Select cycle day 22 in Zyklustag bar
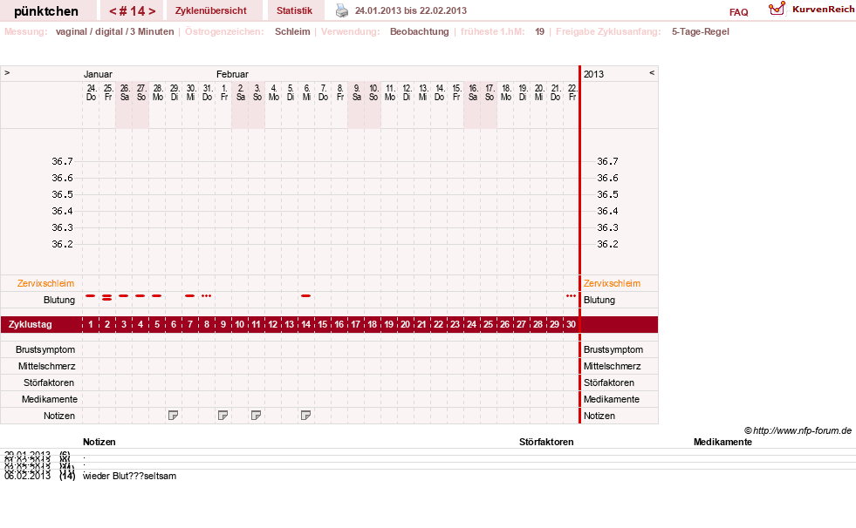The width and height of the screenshot is (856, 528). pos(438,324)
